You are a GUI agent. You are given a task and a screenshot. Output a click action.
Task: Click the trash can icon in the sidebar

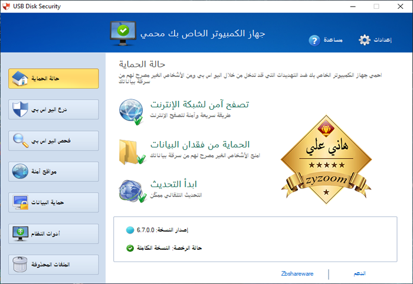[20, 265]
